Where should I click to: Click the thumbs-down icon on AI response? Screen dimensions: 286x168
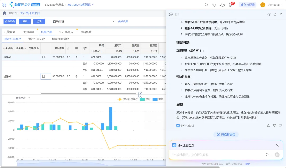(275, 125)
